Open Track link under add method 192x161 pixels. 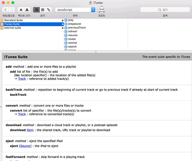click(22, 79)
